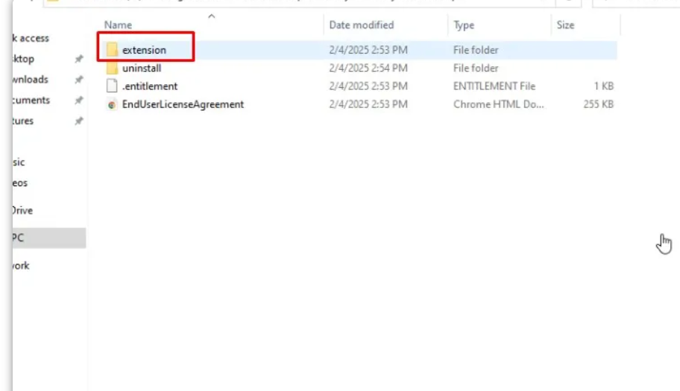Open OneDrive in the navigation pane
The width and height of the screenshot is (680, 391).
(x=22, y=211)
